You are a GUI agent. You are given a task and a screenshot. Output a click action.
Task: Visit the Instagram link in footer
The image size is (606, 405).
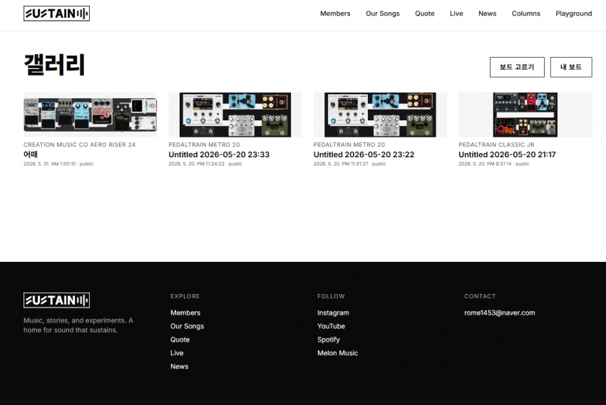click(333, 312)
